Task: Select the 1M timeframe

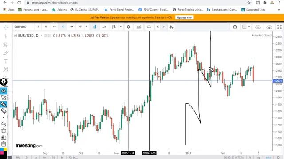Action: point(71,26)
